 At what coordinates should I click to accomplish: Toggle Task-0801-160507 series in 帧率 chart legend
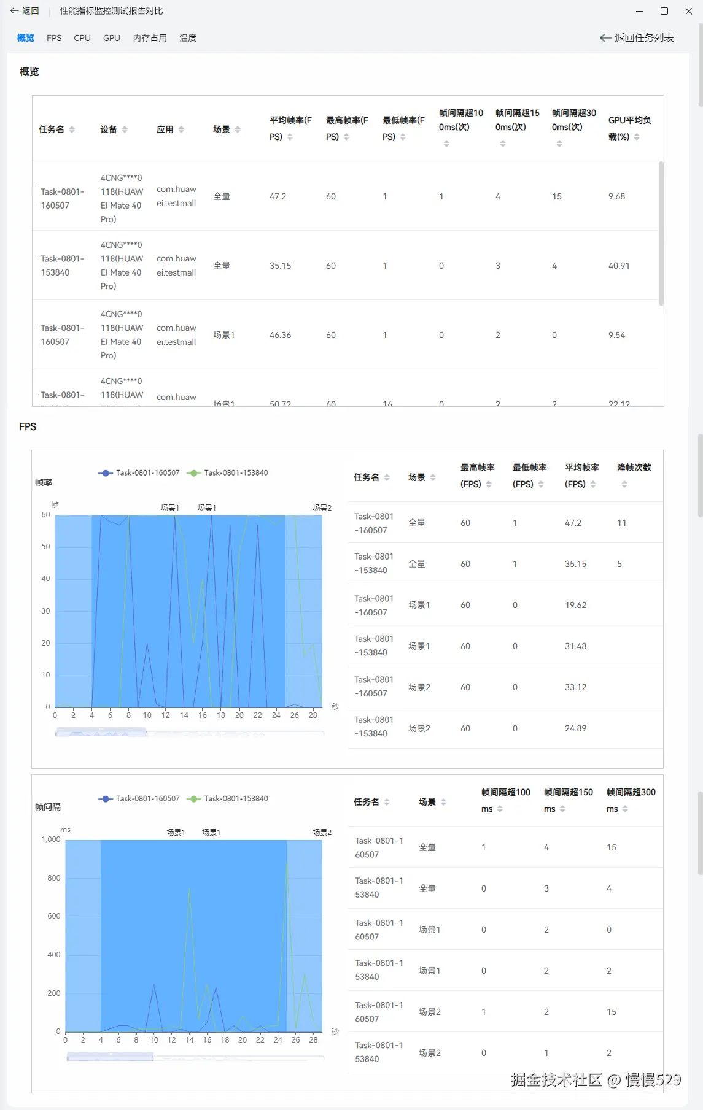pos(139,473)
